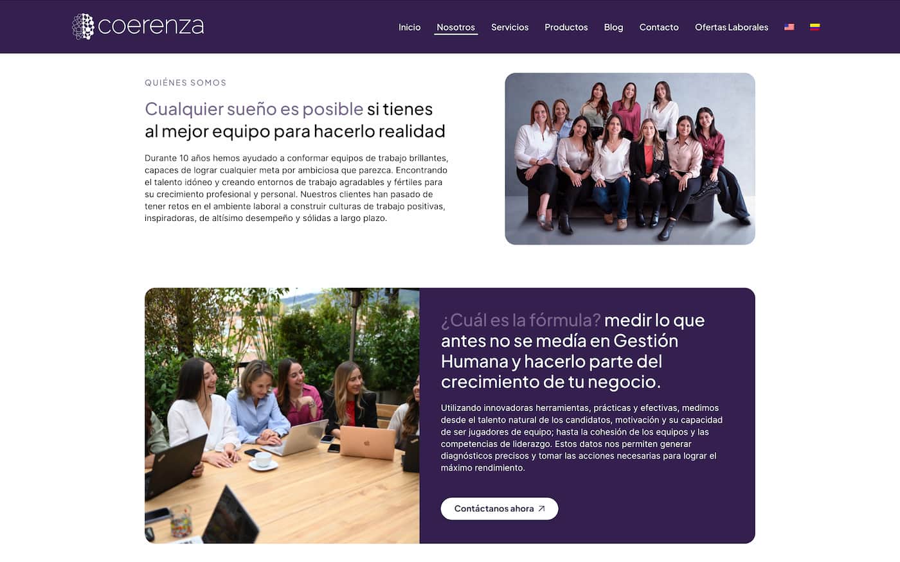
Task: Click the Coerenza brain logo icon
Action: point(83,26)
